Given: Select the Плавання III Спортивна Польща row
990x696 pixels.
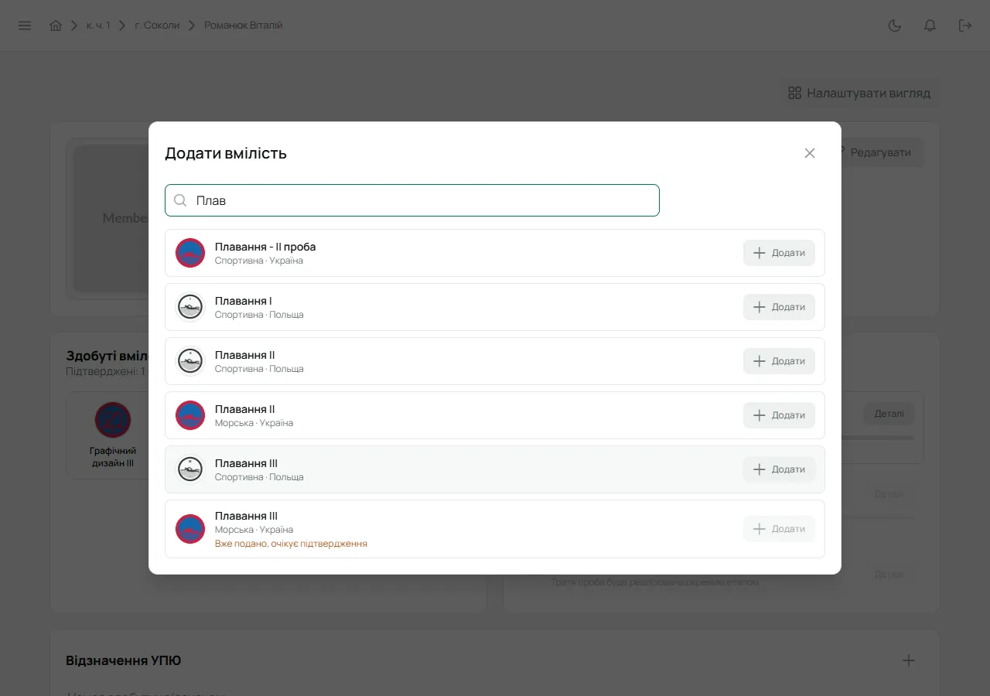Looking at the screenshot, I should pos(495,469).
